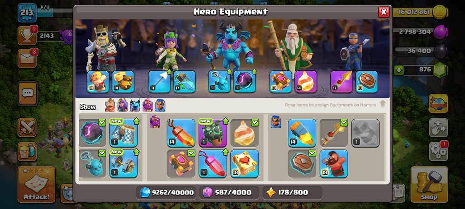Pick the Life Gem level 14
Screen dimensions: 465x209
point(181,133)
